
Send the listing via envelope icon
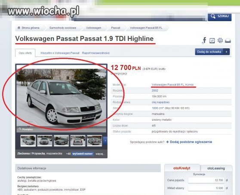[x=228, y=41]
